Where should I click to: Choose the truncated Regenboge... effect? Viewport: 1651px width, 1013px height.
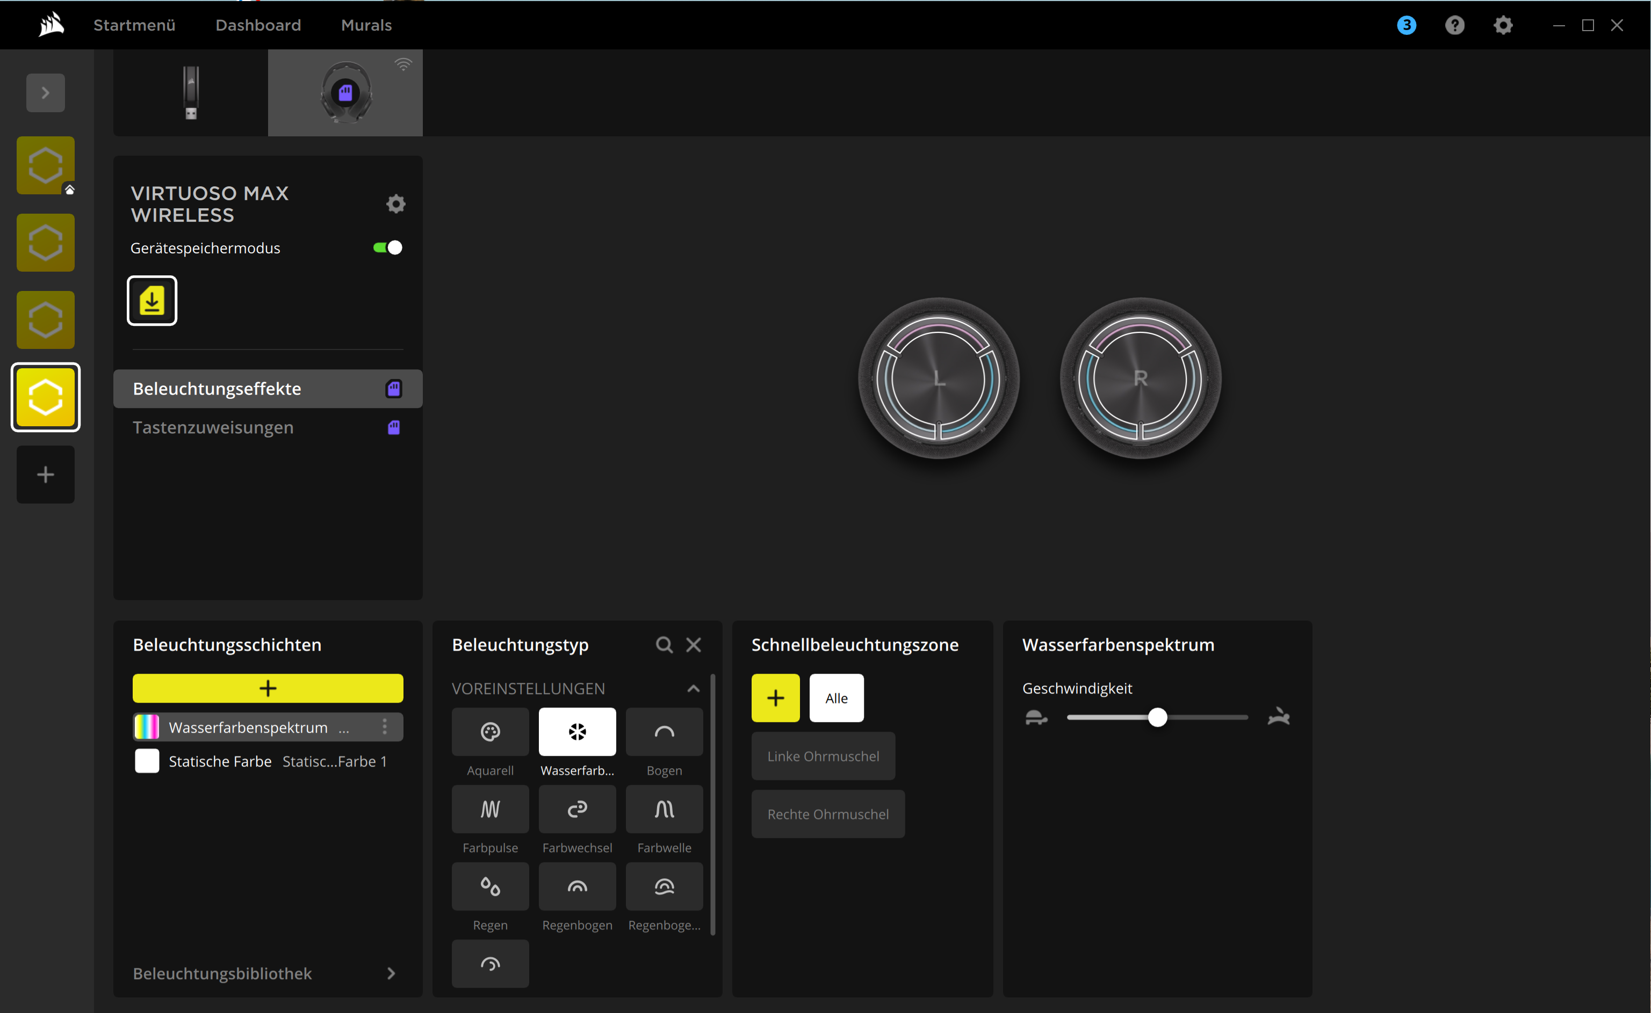(664, 886)
